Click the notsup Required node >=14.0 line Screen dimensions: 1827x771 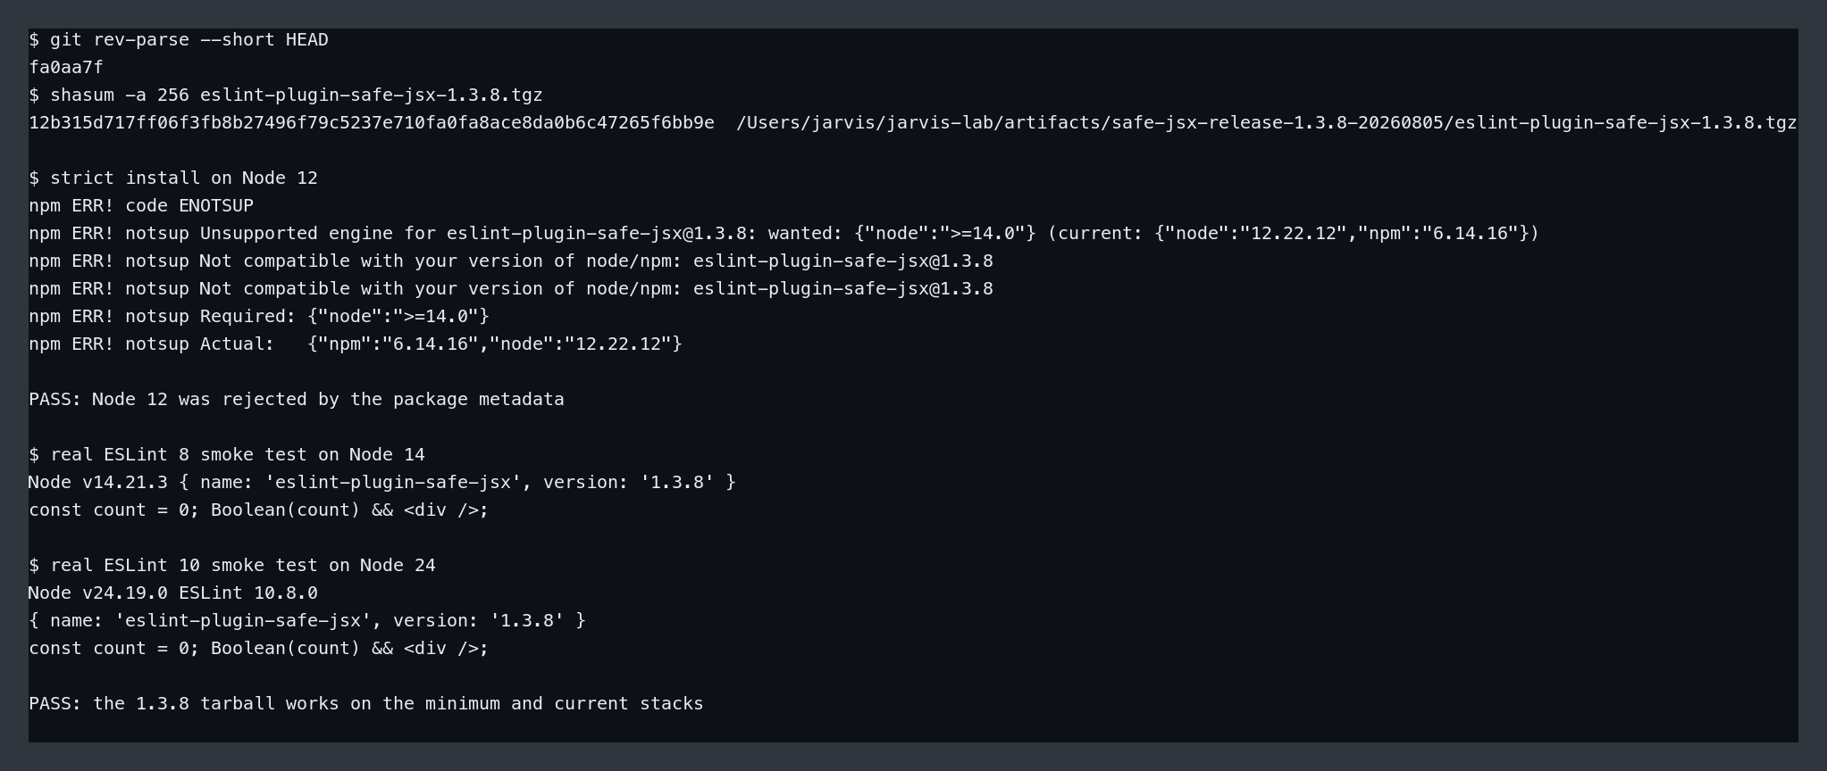click(x=259, y=317)
